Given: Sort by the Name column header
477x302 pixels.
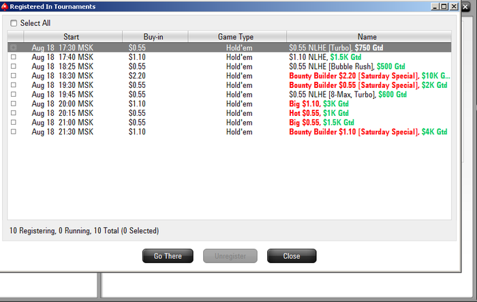Looking at the screenshot, I should pos(369,37).
